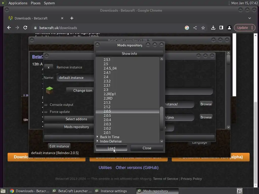The height and width of the screenshot is (194, 259).
Task: Select version 2.5.1 in list
Action: 107,60
